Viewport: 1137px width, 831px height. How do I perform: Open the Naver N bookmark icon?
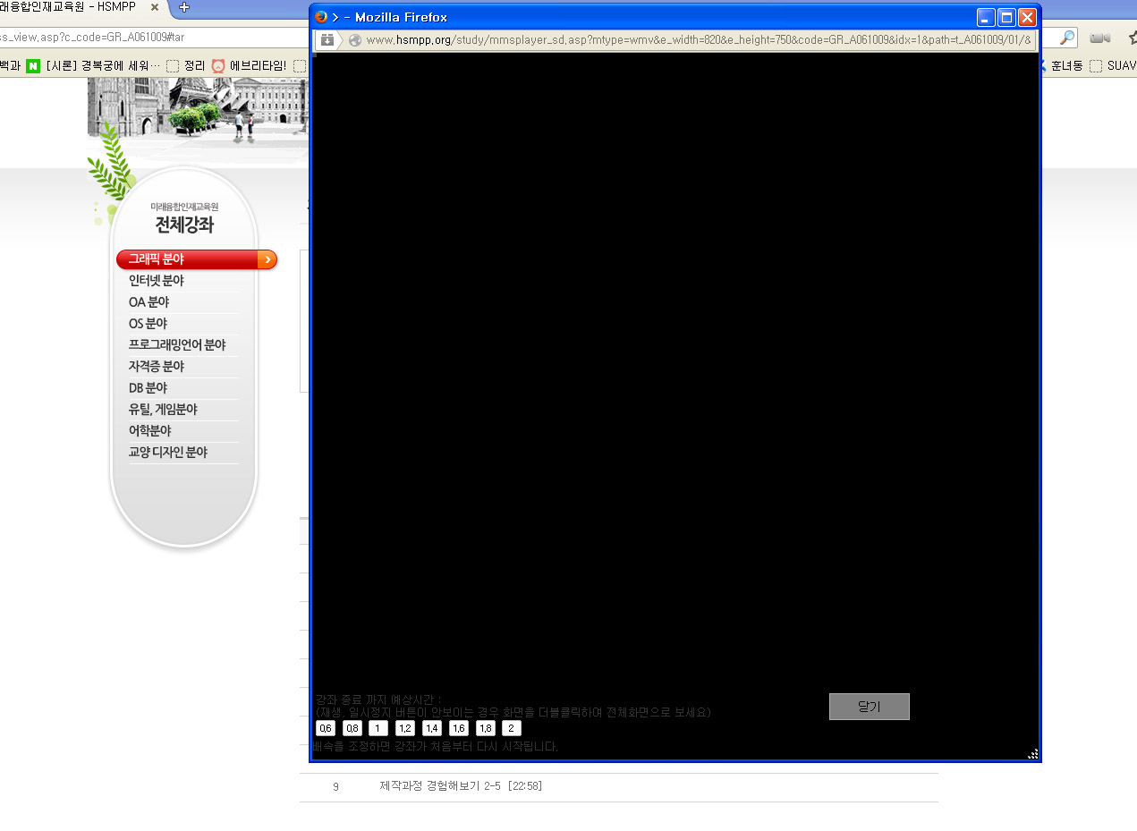point(33,65)
